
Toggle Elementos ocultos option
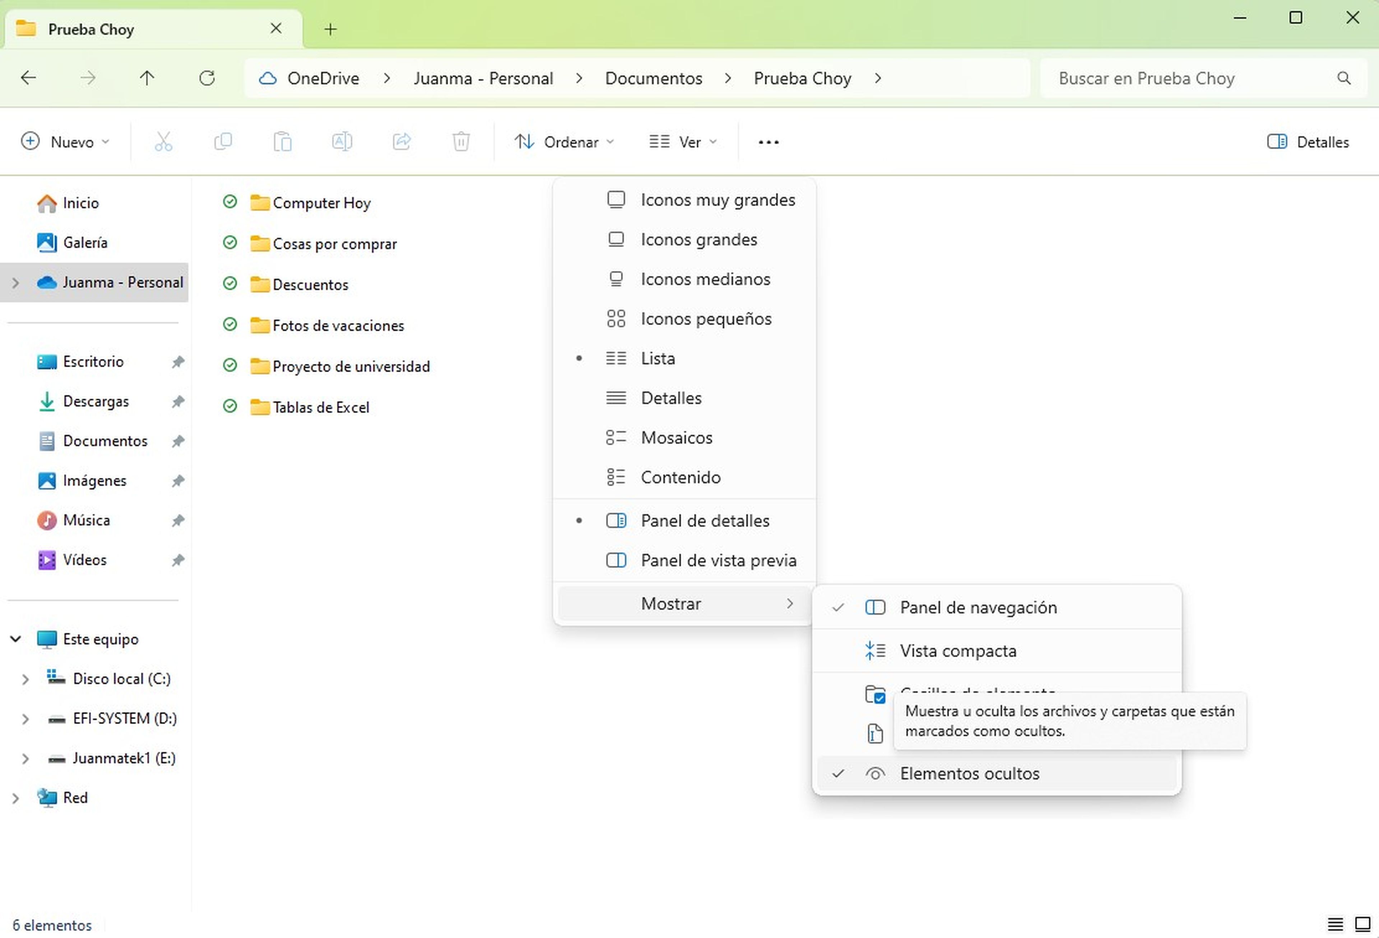click(x=996, y=773)
